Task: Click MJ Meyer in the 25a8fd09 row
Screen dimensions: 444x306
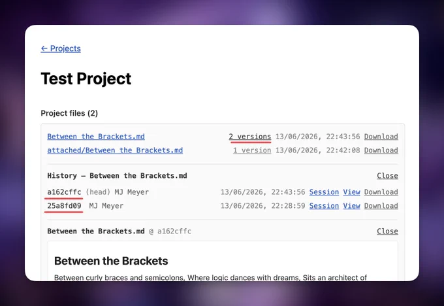Action: point(106,206)
